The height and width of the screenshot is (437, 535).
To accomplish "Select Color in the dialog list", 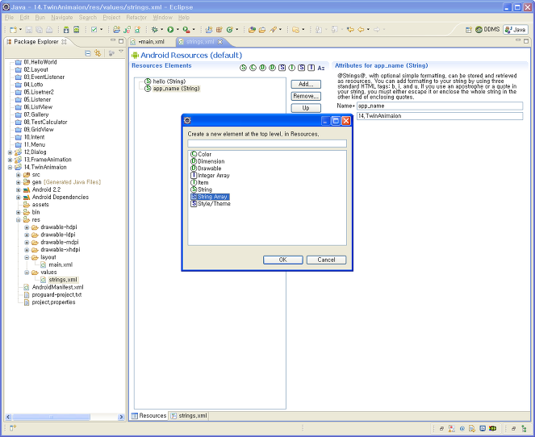I will click(x=201, y=155).
